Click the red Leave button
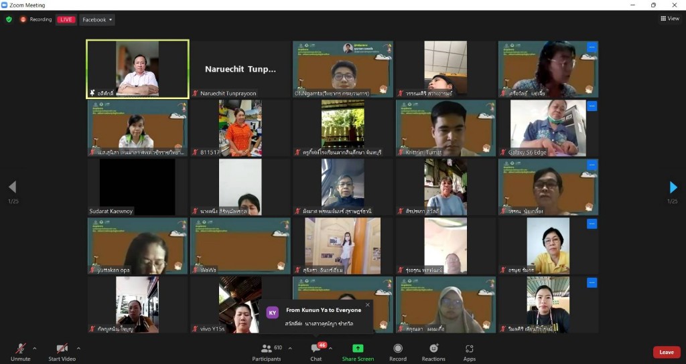Screen dimensions: 686x364 [x=666, y=352]
